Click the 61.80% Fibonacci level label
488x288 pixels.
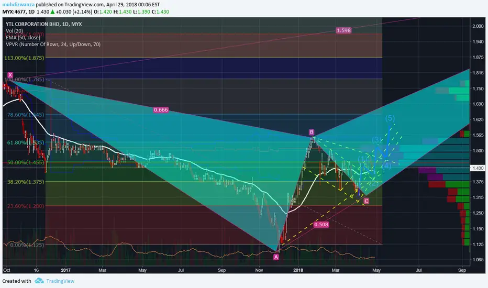(x=26, y=142)
